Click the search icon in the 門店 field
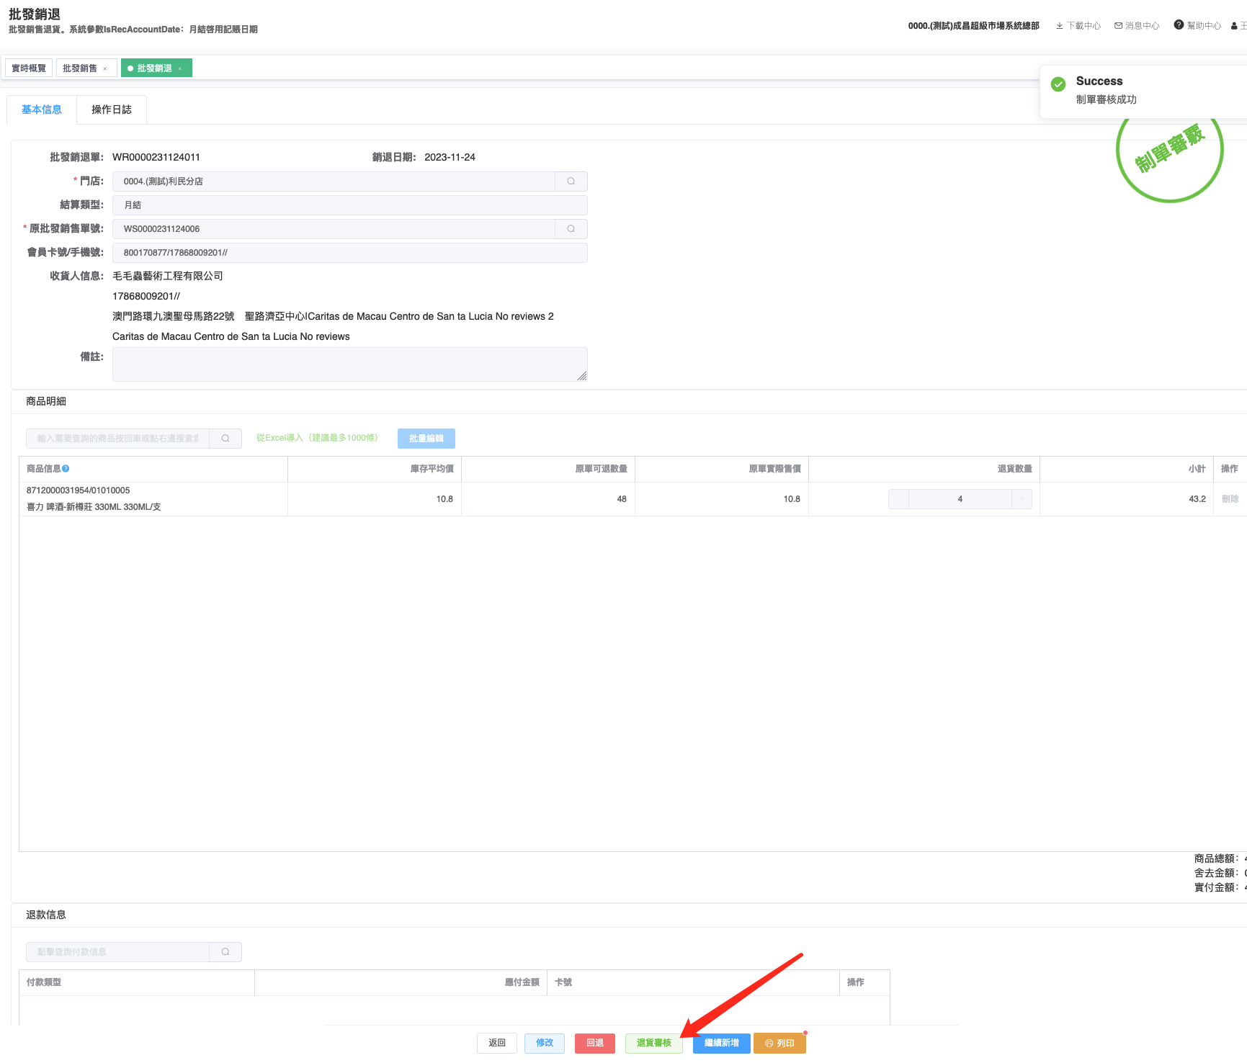This screenshot has width=1247, height=1063. tap(571, 181)
